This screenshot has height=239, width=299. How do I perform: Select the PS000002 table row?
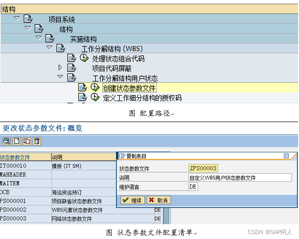pos(81,209)
